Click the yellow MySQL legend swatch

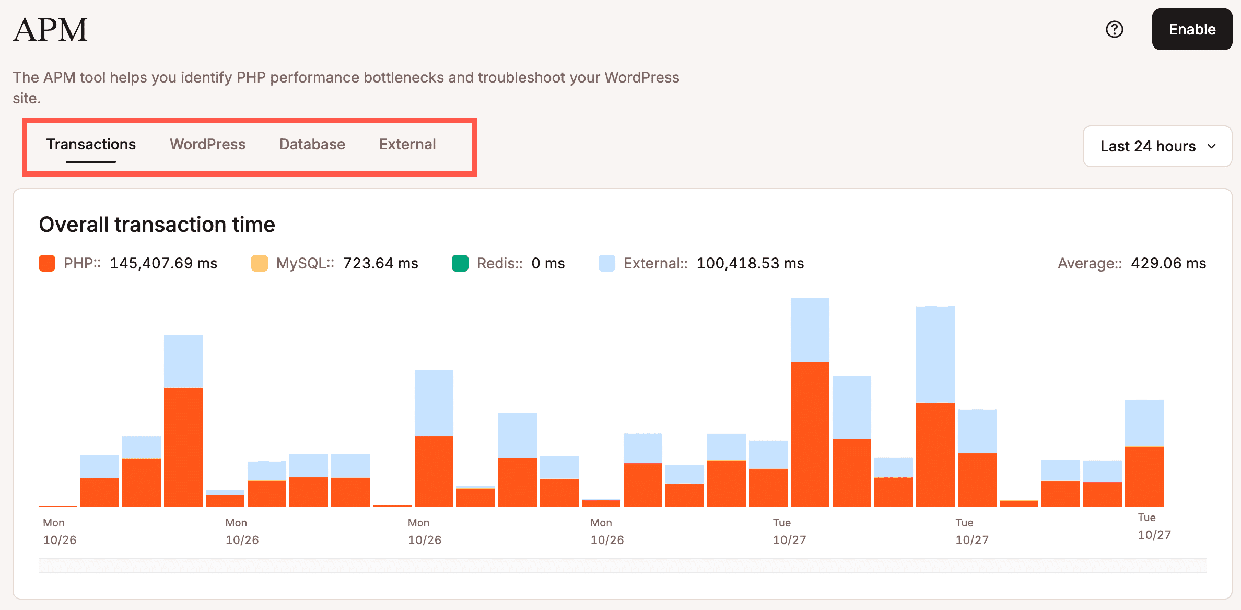[260, 263]
